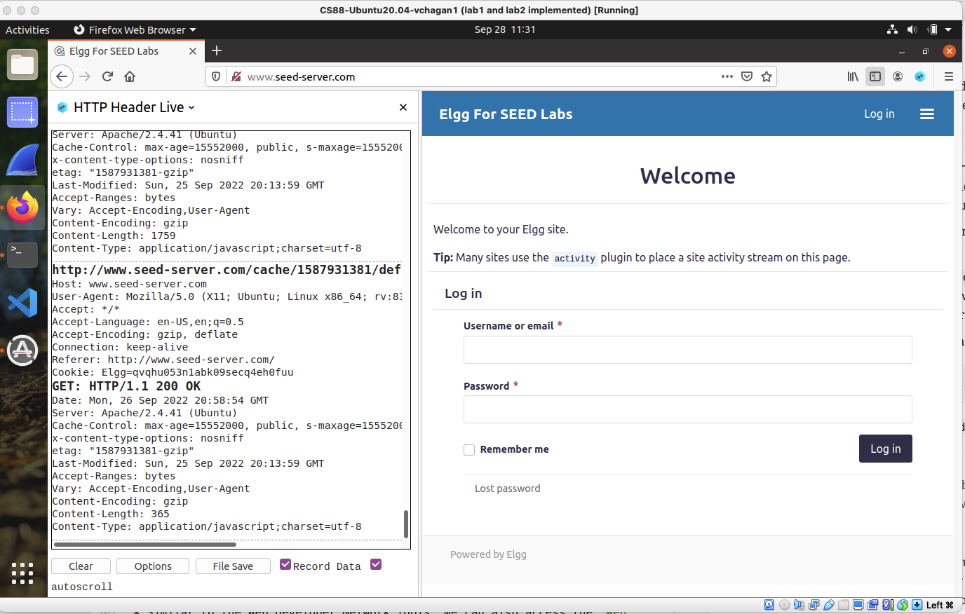Open the Elgg site hamburger menu
This screenshot has height=614, width=965.
(x=927, y=114)
